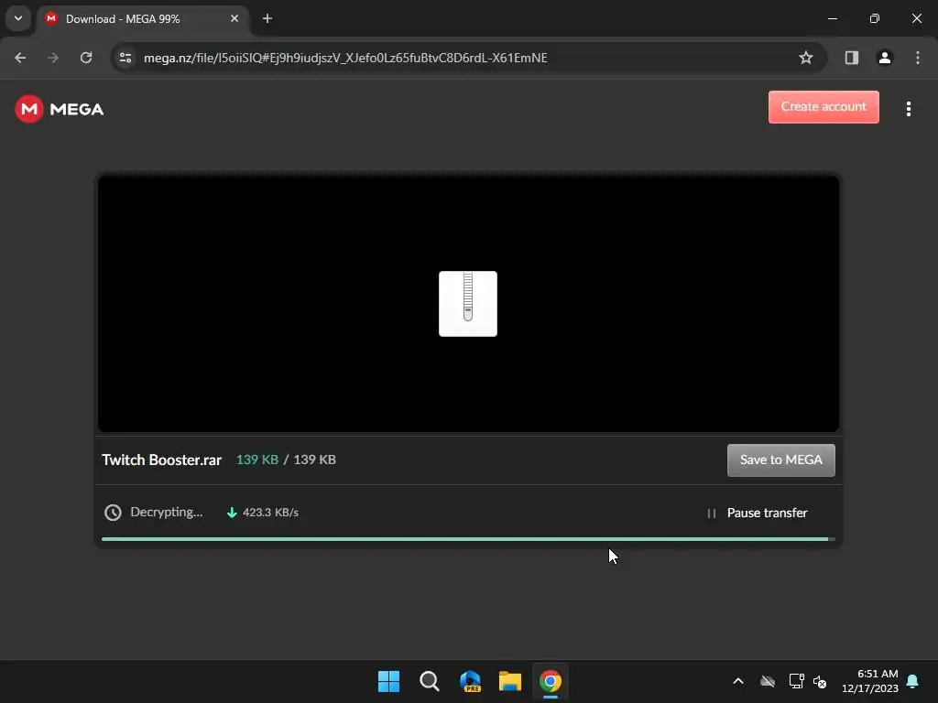Viewport: 938px width, 703px height.
Task: View site information icon in address bar
Action: pyautogui.click(x=125, y=58)
